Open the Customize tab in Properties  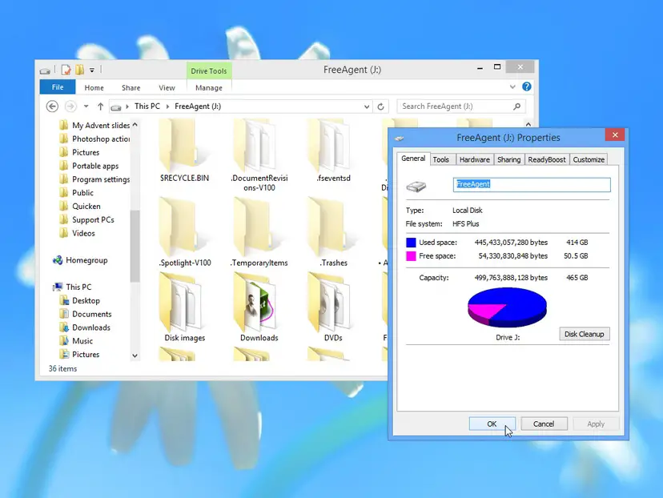[x=589, y=159]
